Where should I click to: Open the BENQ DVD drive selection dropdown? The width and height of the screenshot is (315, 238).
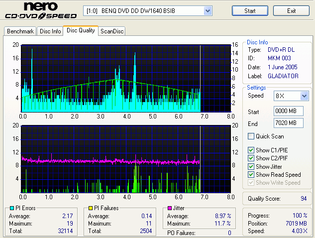point(208,11)
